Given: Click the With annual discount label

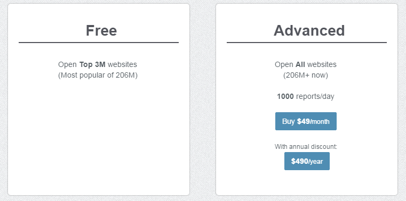Looking at the screenshot, I should coord(306,147).
